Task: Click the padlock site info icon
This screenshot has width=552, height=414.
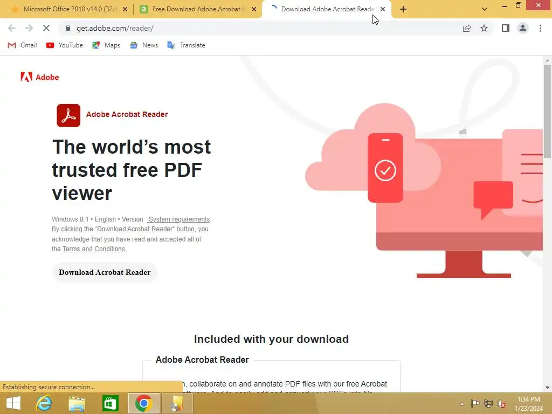Action: tap(68, 28)
